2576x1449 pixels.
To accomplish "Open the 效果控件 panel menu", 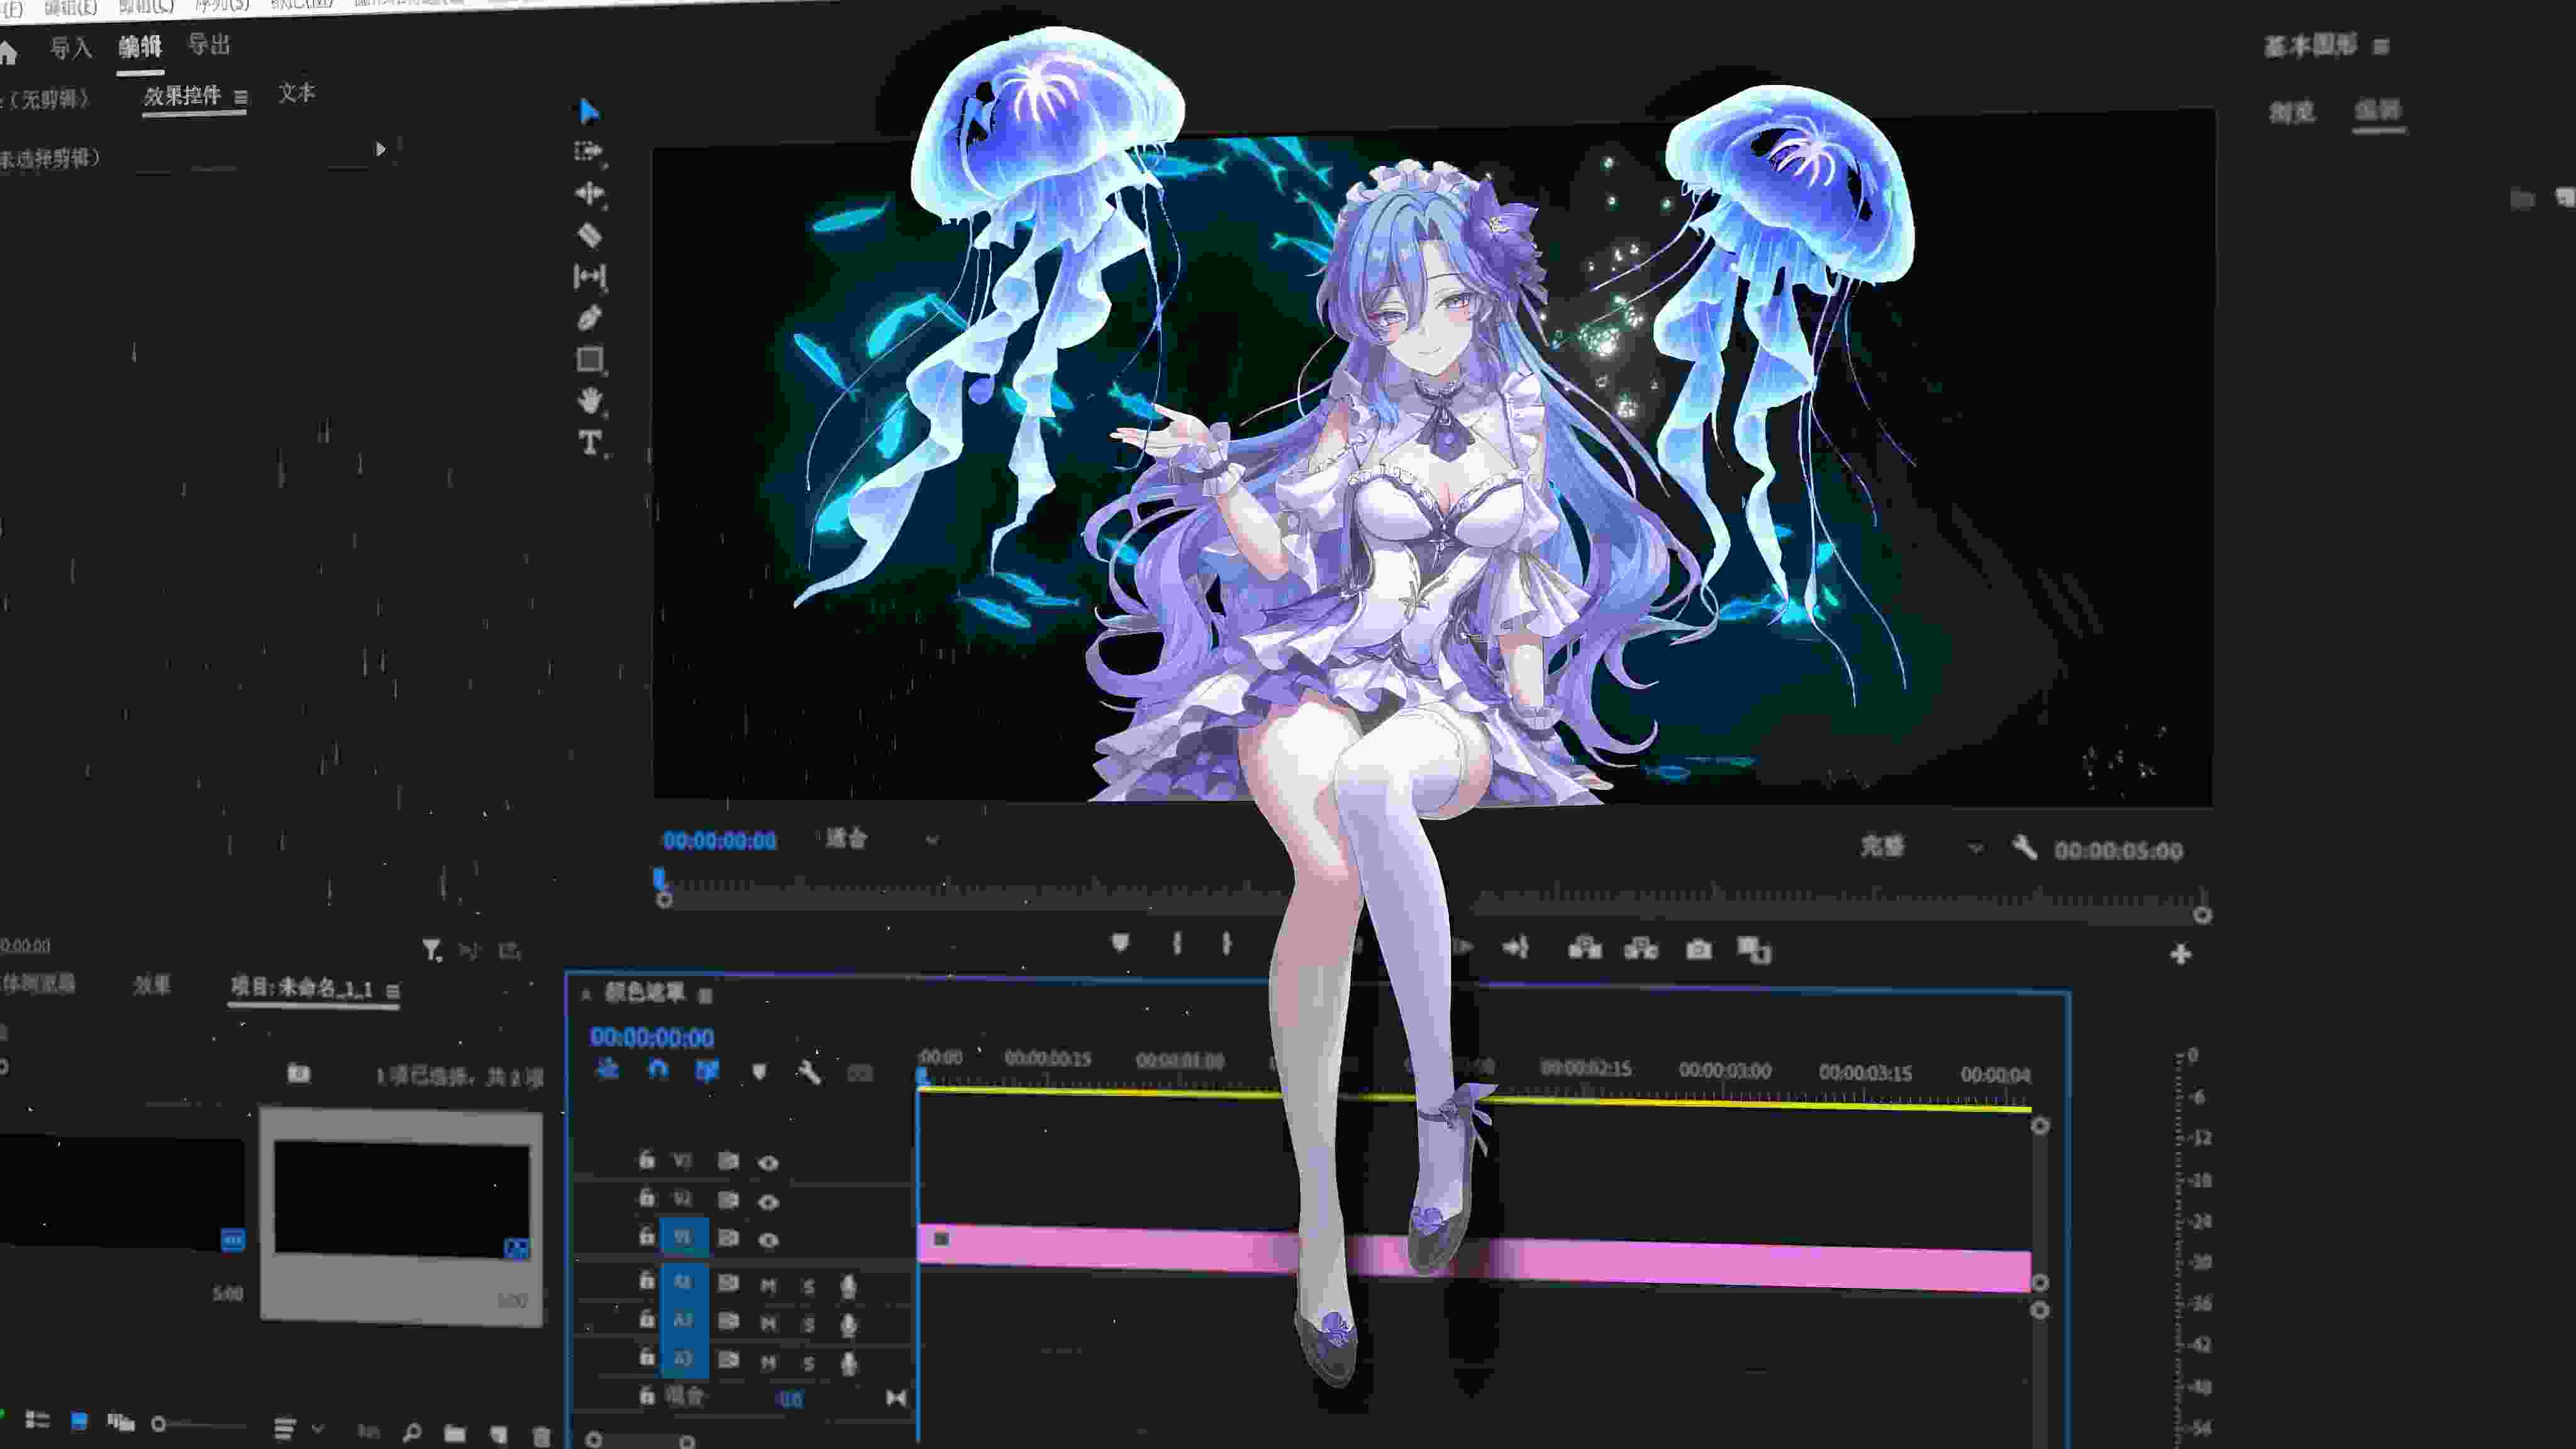I will coord(240,97).
